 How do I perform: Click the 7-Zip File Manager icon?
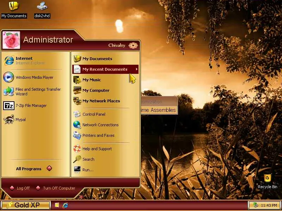click(8, 105)
